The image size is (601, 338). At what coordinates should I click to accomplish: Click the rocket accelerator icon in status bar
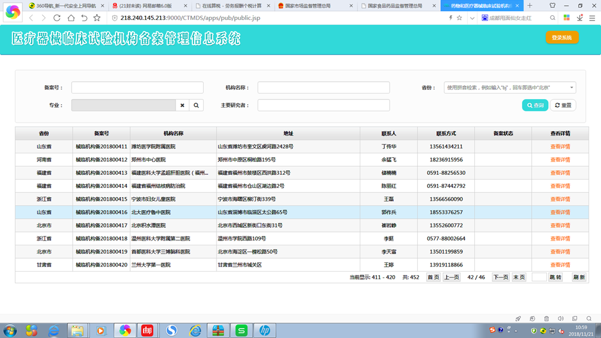(518, 319)
